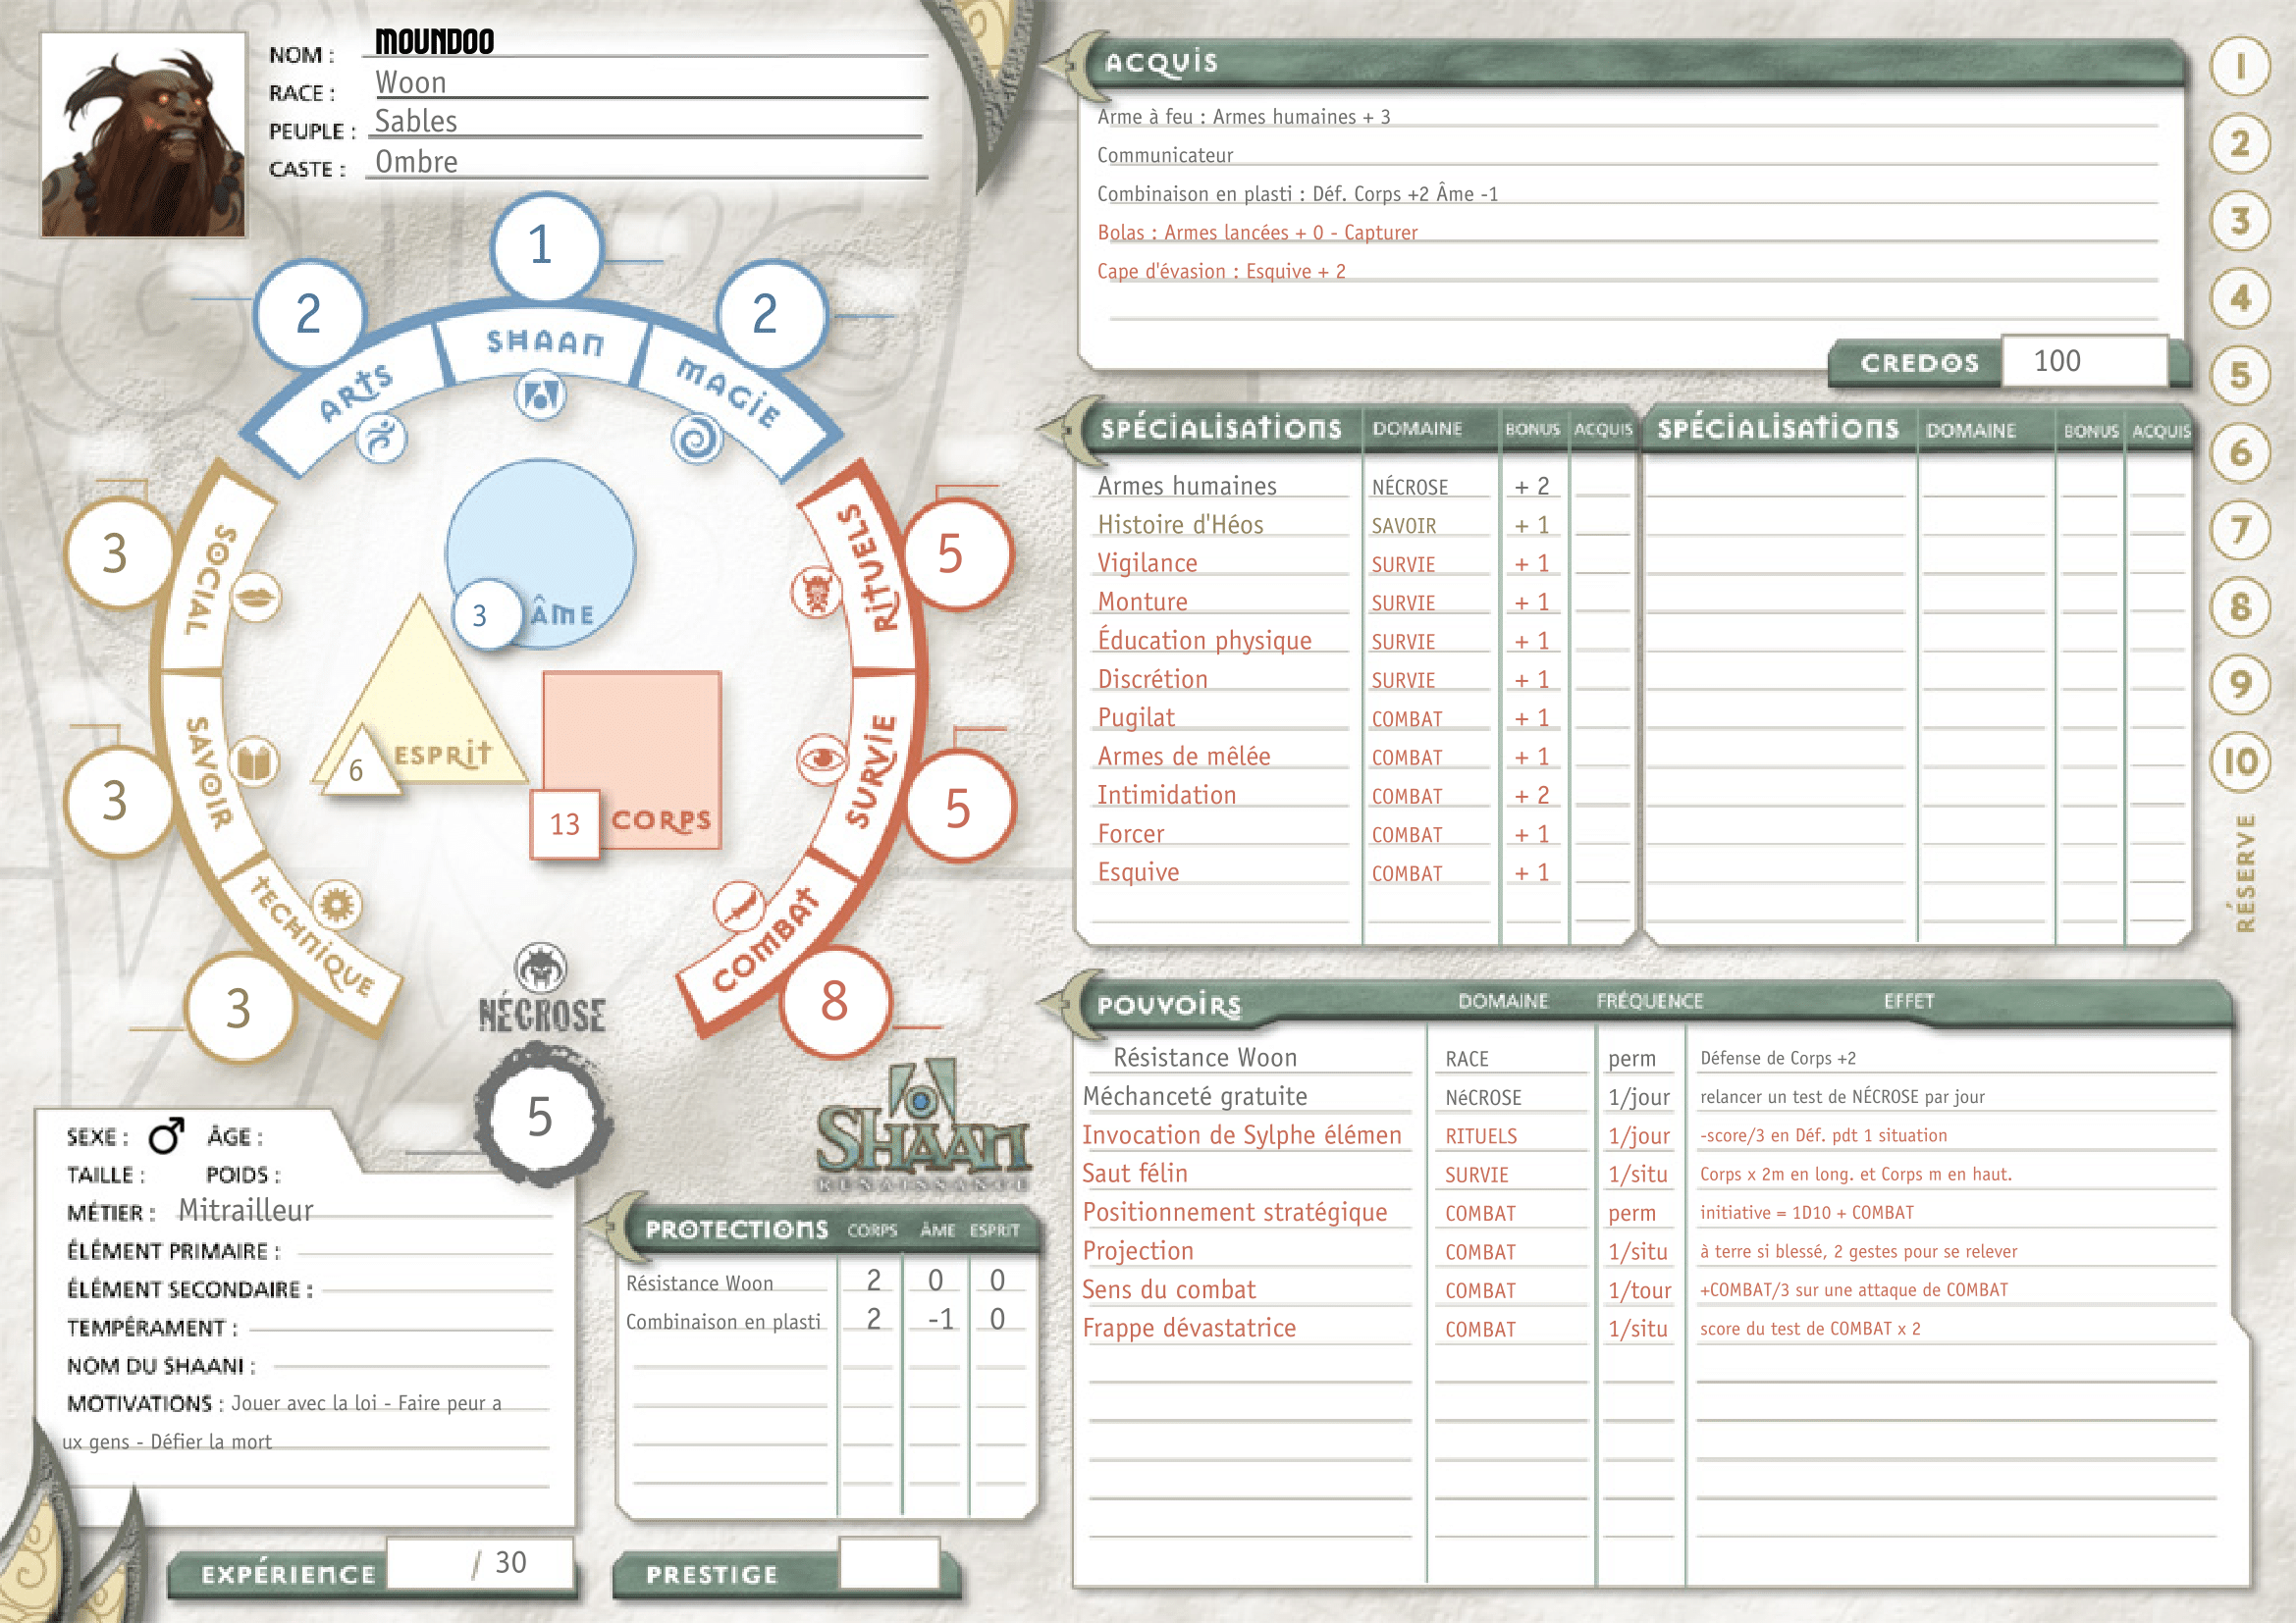This screenshot has width=2296, height=1623.
Task: Click the Invocation de Sylphe power entry
Action: 1241,1135
